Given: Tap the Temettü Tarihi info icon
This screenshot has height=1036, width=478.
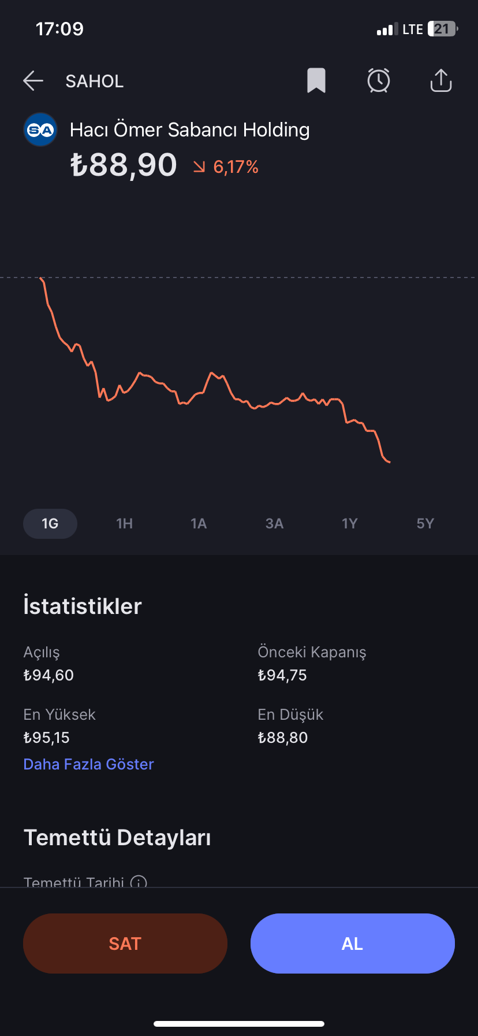Looking at the screenshot, I should [x=139, y=882].
